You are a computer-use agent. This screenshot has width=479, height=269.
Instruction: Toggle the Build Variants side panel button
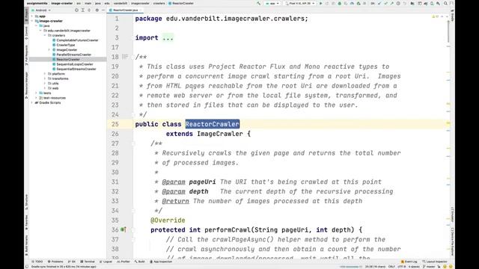click(27, 246)
